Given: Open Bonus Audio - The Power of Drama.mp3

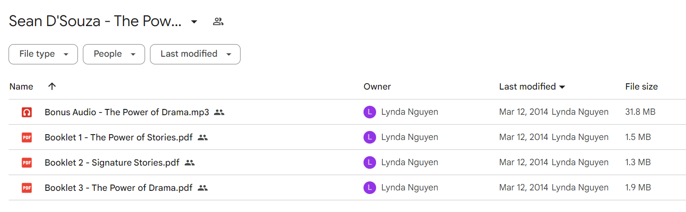Looking at the screenshot, I should point(127,112).
